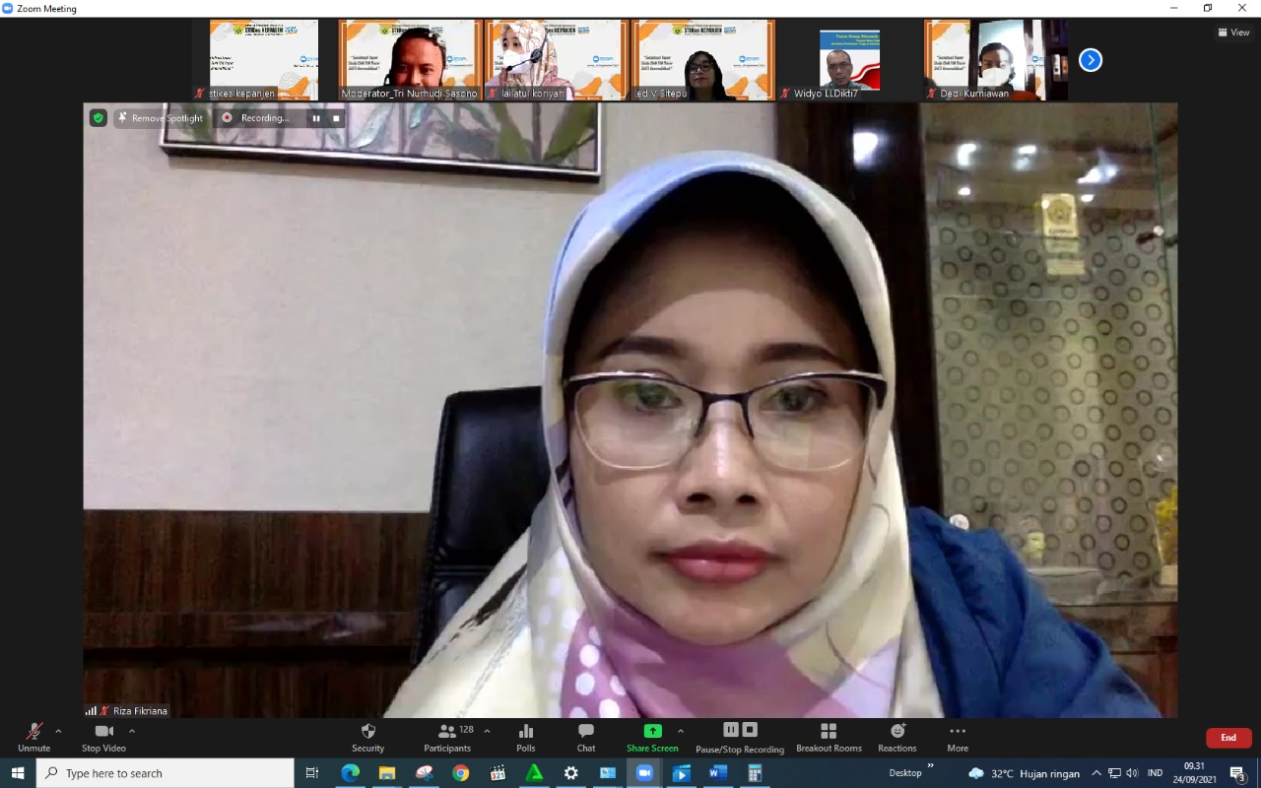Pause the recording from top bar
1261x788 pixels.
316,118
